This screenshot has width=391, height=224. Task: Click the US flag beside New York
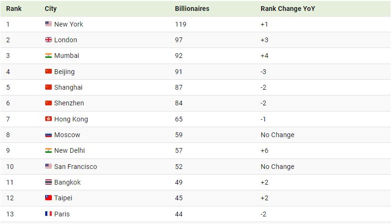(x=48, y=24)
